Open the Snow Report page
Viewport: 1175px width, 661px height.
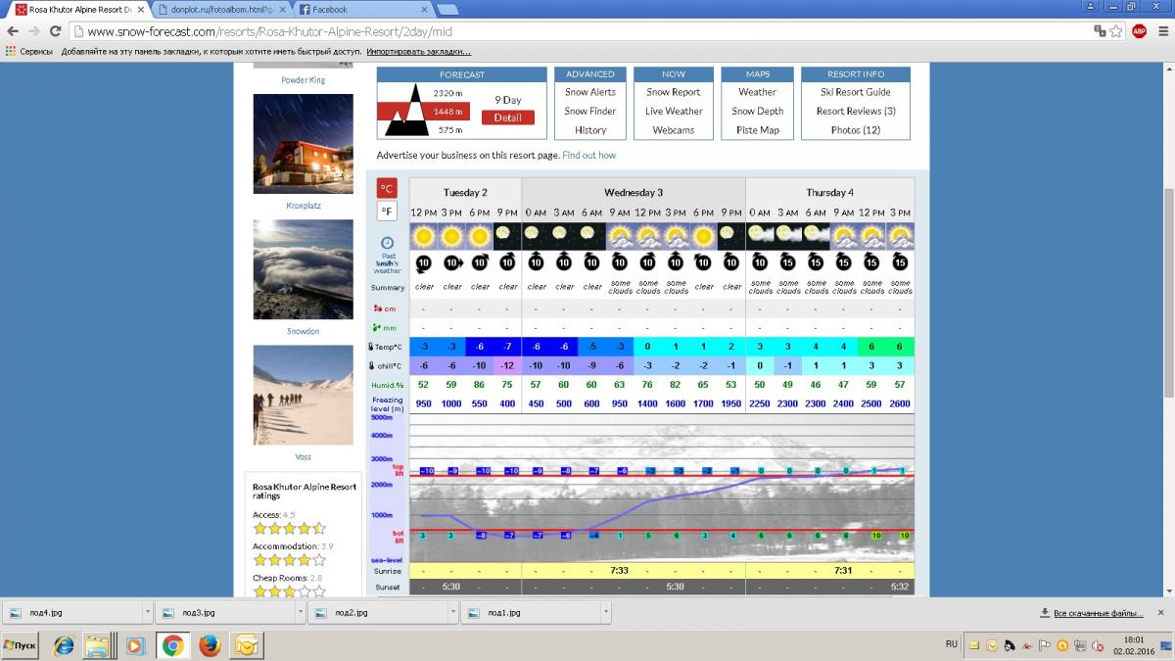tap(674, 92)
